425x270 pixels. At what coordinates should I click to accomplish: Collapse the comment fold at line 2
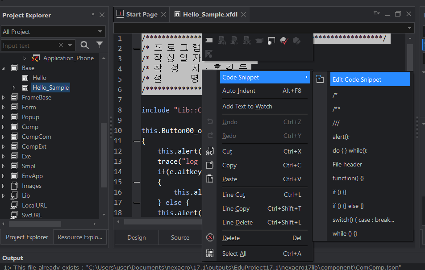click(x=137, y=49)
